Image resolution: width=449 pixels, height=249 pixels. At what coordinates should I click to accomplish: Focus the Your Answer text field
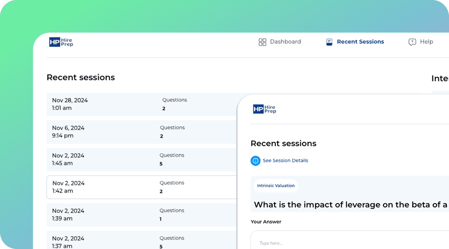pos(349,240)
